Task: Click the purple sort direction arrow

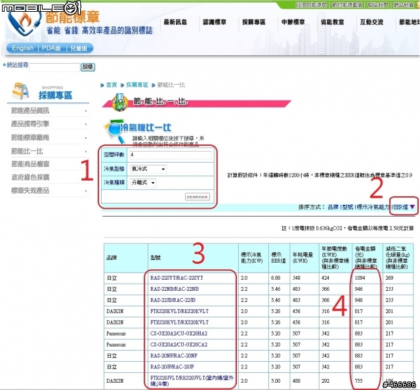Action: coord(412,207)
